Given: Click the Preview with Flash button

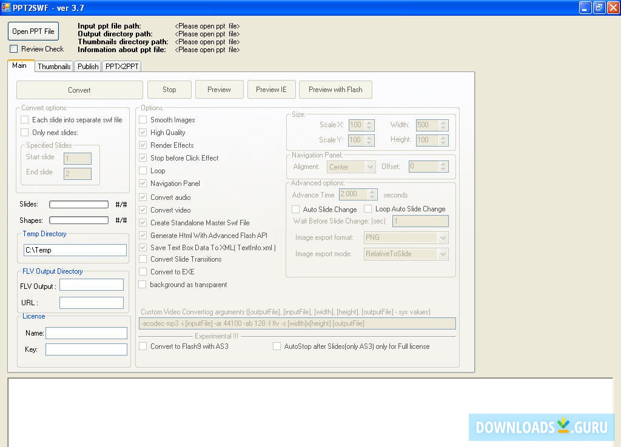Looking at the screenshot, I should click(x=335, y=89).
